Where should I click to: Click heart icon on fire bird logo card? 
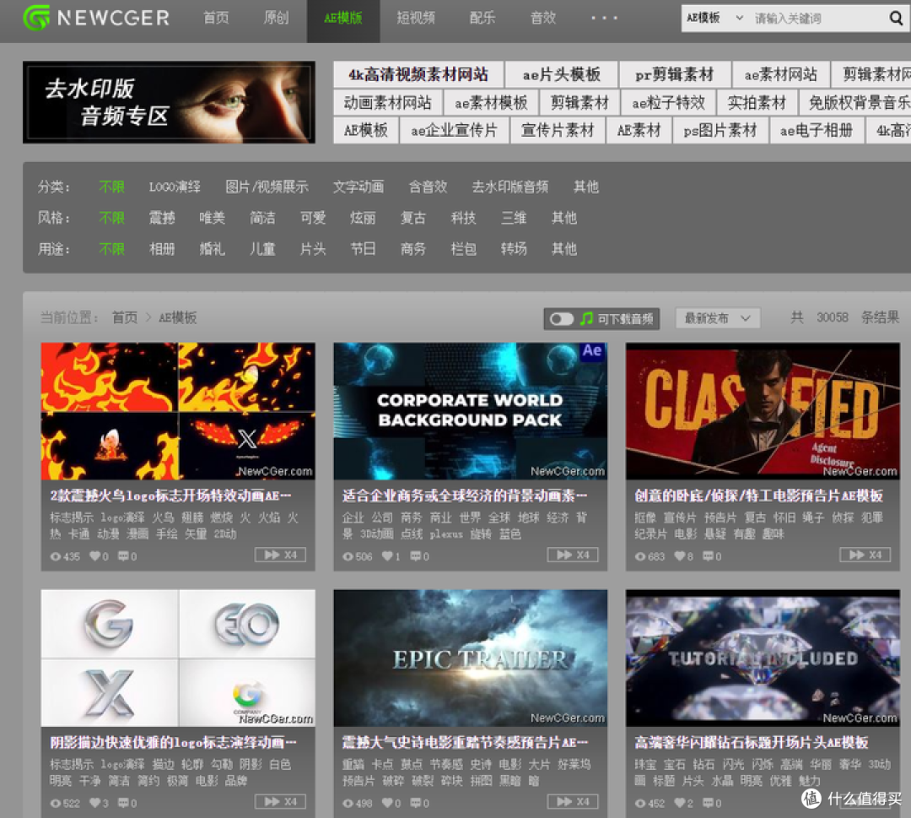pos(94,556)
